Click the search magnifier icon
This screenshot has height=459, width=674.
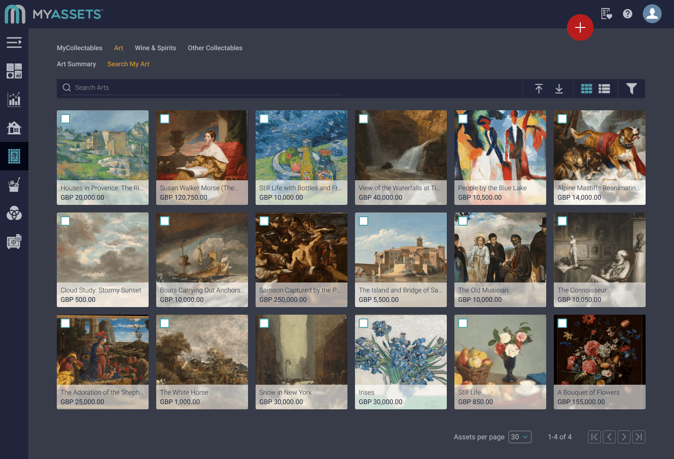click(67, 88)
